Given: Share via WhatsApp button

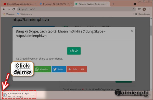Looking at the screenshot, I should click(42, 69).
